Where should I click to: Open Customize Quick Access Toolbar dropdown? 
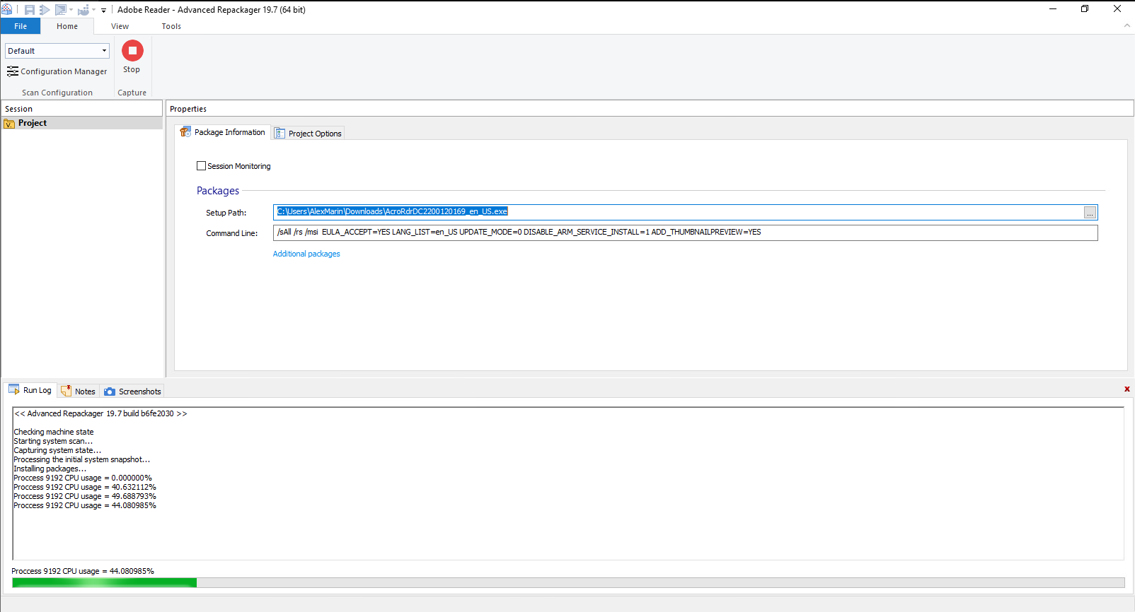click(x=103, y=10)
